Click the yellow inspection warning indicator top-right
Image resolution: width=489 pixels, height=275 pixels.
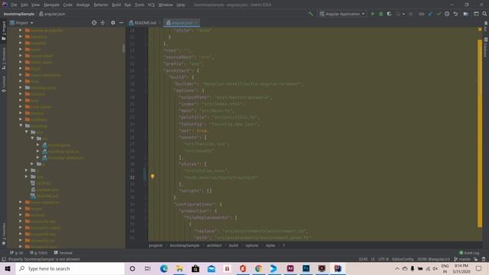pos(480,29)
